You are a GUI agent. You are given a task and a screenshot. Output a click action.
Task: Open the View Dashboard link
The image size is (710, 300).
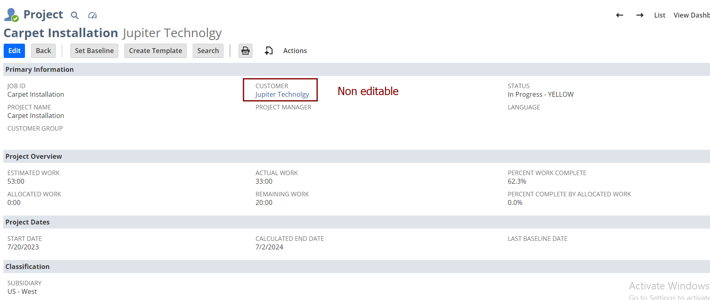[691, 15]
